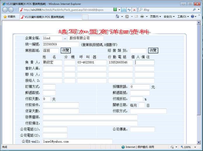Click the red Stop loading icon
The image size is (203, 151).
tap(134, 10)
